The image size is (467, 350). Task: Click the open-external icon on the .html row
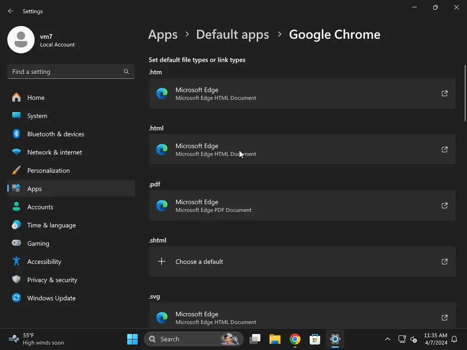click(444, 149)
